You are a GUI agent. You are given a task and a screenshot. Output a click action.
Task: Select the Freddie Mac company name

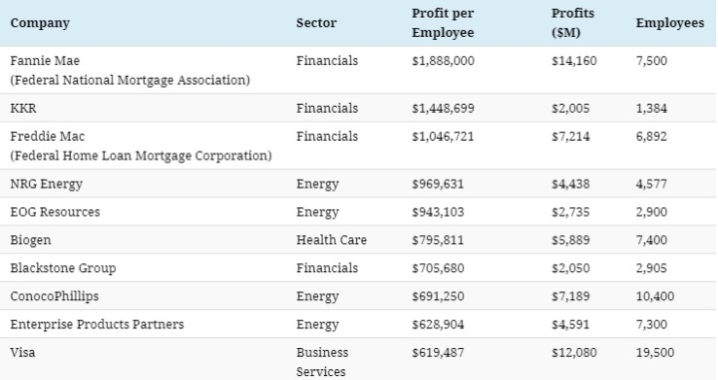pos(48,136)
